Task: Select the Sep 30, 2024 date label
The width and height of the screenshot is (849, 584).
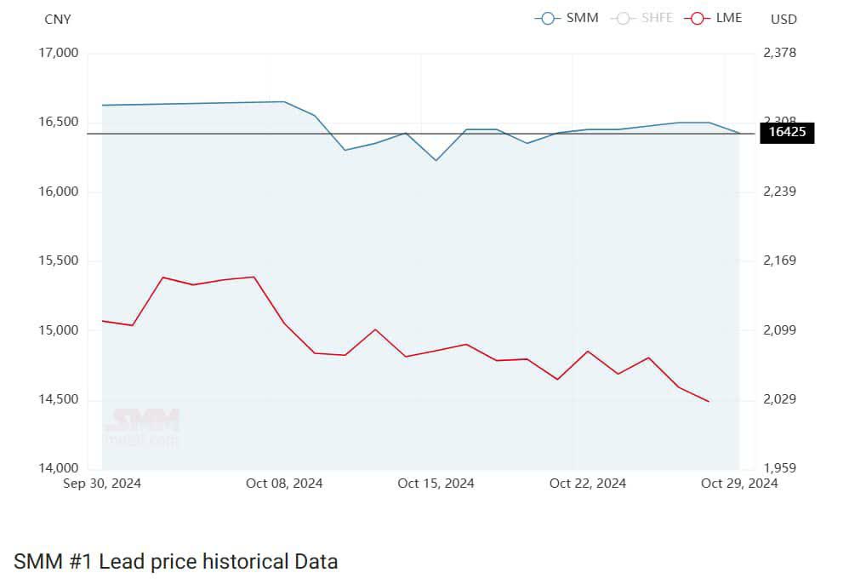Action: 102,484
